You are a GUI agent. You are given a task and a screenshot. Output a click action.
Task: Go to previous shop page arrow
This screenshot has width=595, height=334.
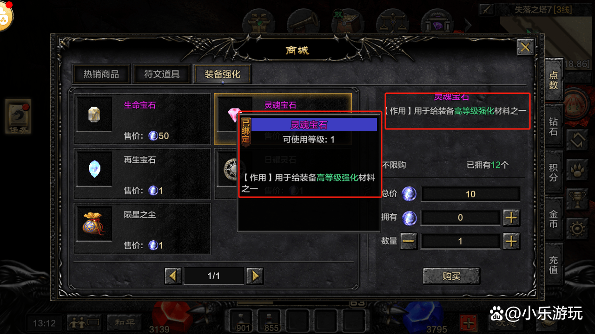[x=173, y=276]
